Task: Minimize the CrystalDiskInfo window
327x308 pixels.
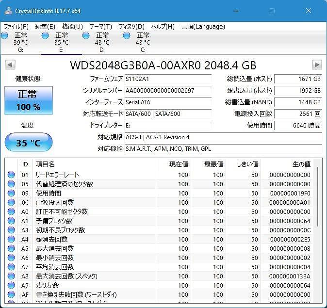Action: click(x=236, y=11)
